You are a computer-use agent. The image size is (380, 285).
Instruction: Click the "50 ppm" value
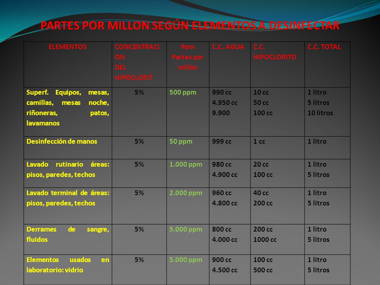(181, 142)
